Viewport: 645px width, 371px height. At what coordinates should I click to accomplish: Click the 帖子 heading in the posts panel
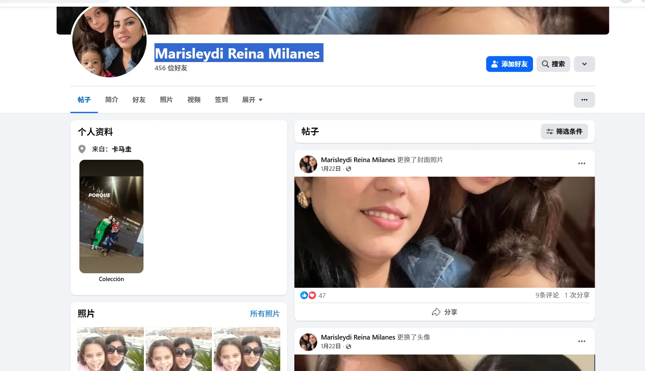click(310, 132)
